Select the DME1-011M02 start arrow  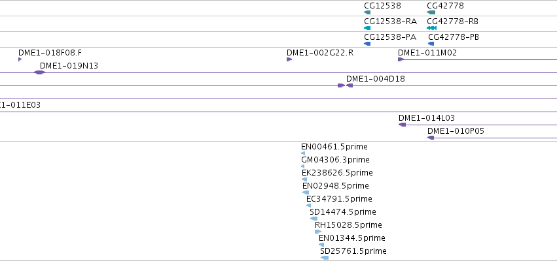click(401, 59)
